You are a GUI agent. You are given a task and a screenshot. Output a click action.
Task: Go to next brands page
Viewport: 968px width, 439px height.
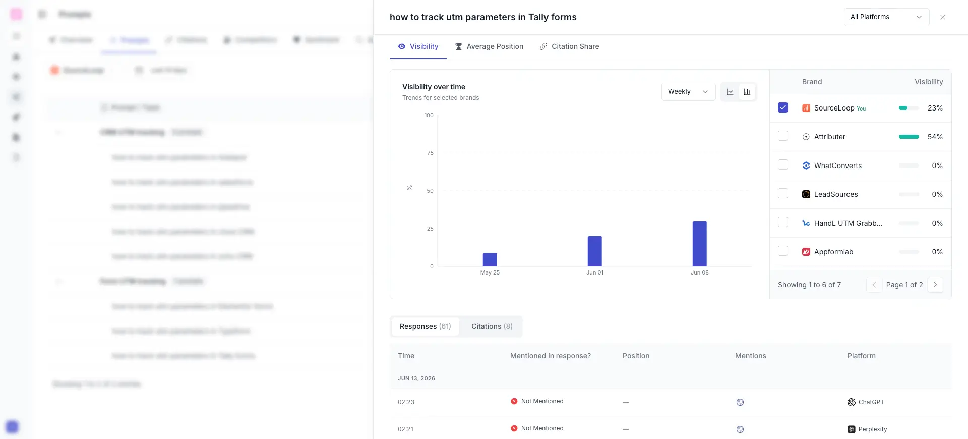(935, 285)
